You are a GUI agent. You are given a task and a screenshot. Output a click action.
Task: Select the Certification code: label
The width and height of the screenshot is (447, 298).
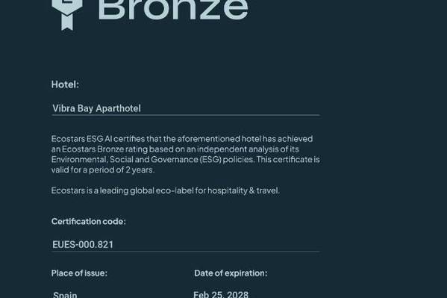click(x=88, y=222)
